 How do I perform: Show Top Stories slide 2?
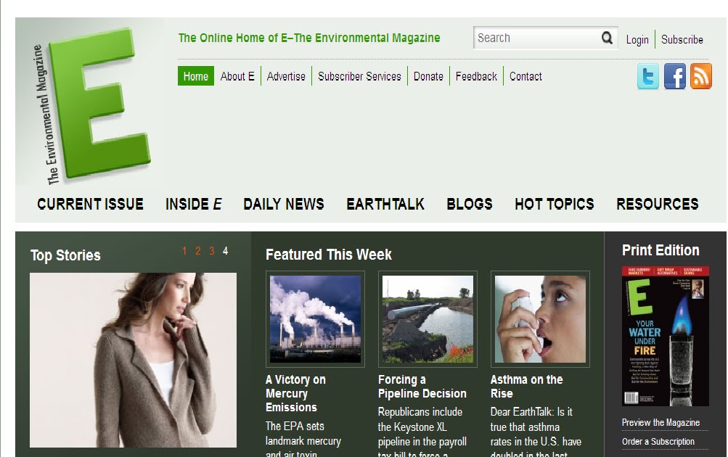pyautogui.click(x=197, y=251)
